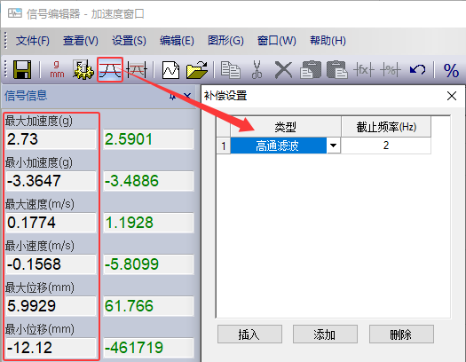This screenshot has height=362, width=466.
Task: Click the min displacement field -12.12
Action: (51, 348)
